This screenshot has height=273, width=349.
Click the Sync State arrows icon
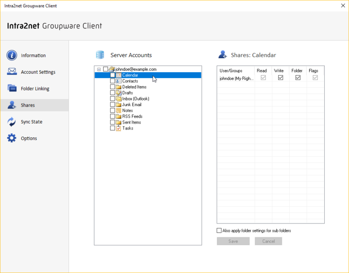click(x=12, y=122)
